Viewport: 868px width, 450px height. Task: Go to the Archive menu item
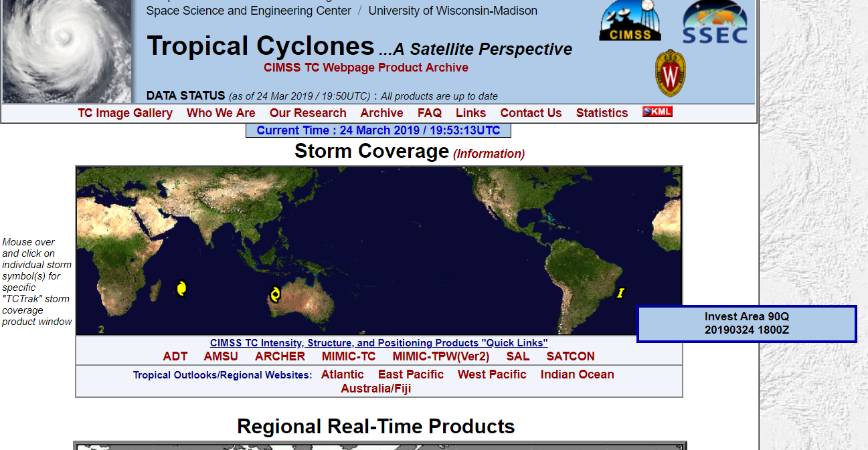pos(381,113)
